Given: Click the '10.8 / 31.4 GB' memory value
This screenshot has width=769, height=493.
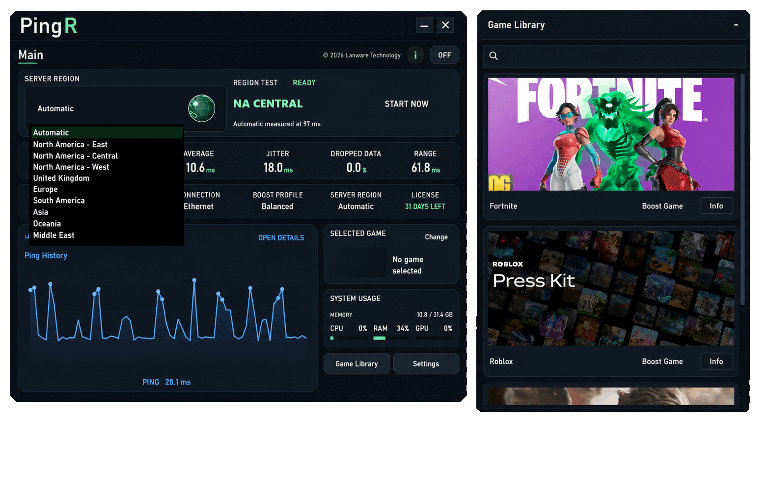Looking at the screenshot, I should pyautogui.click(x=435, y=315).
